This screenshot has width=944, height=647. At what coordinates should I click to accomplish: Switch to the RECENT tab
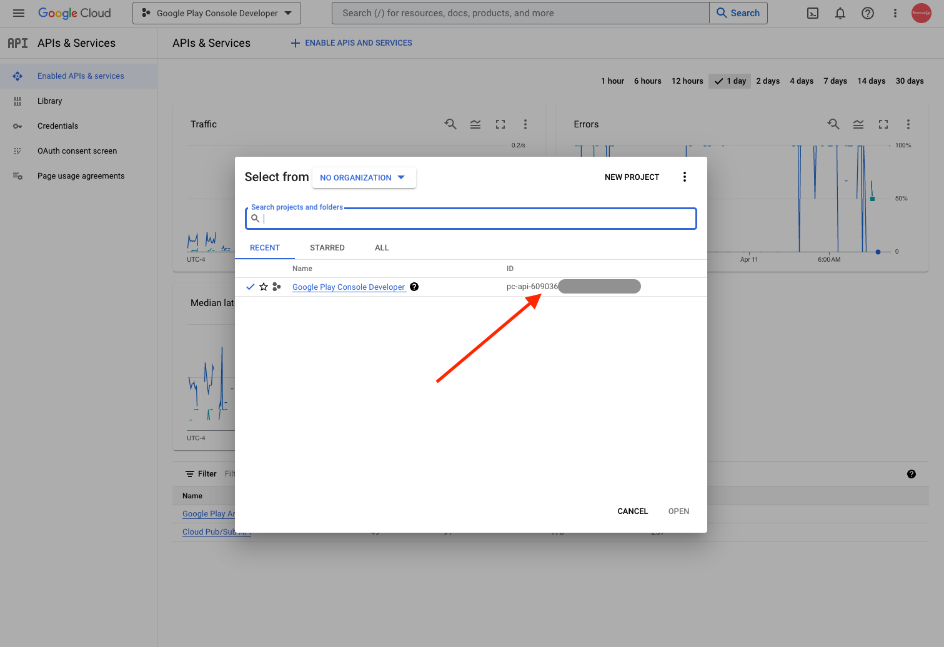point(265,248)
